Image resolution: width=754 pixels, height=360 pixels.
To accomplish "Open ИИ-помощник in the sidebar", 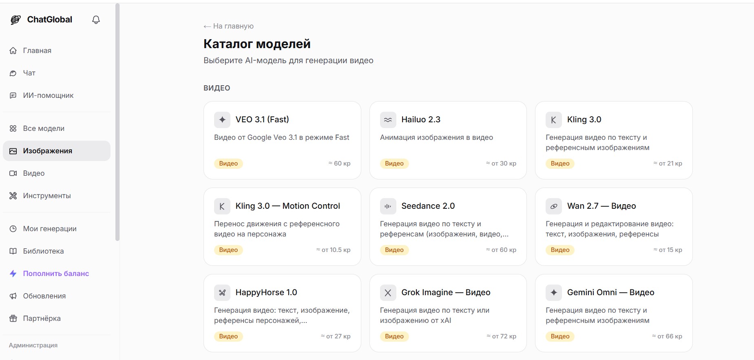I will [57, 95].
